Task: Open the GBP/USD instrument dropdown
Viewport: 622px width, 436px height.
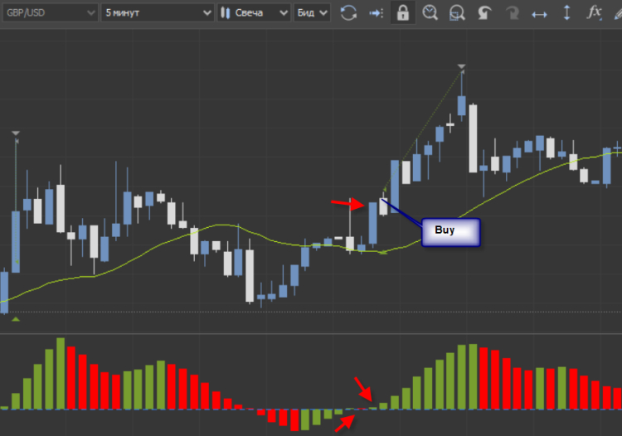Action: pyautogui.click(x=50, y=12)
